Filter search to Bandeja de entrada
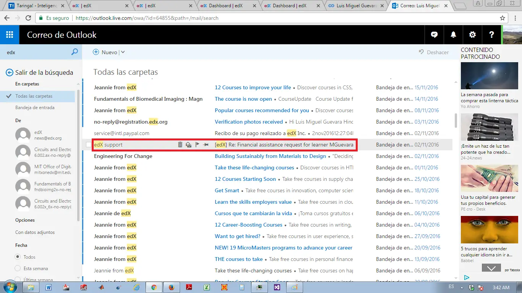This screenshot has width=522, height=293. pyautogui.click(x=35, y=108)
